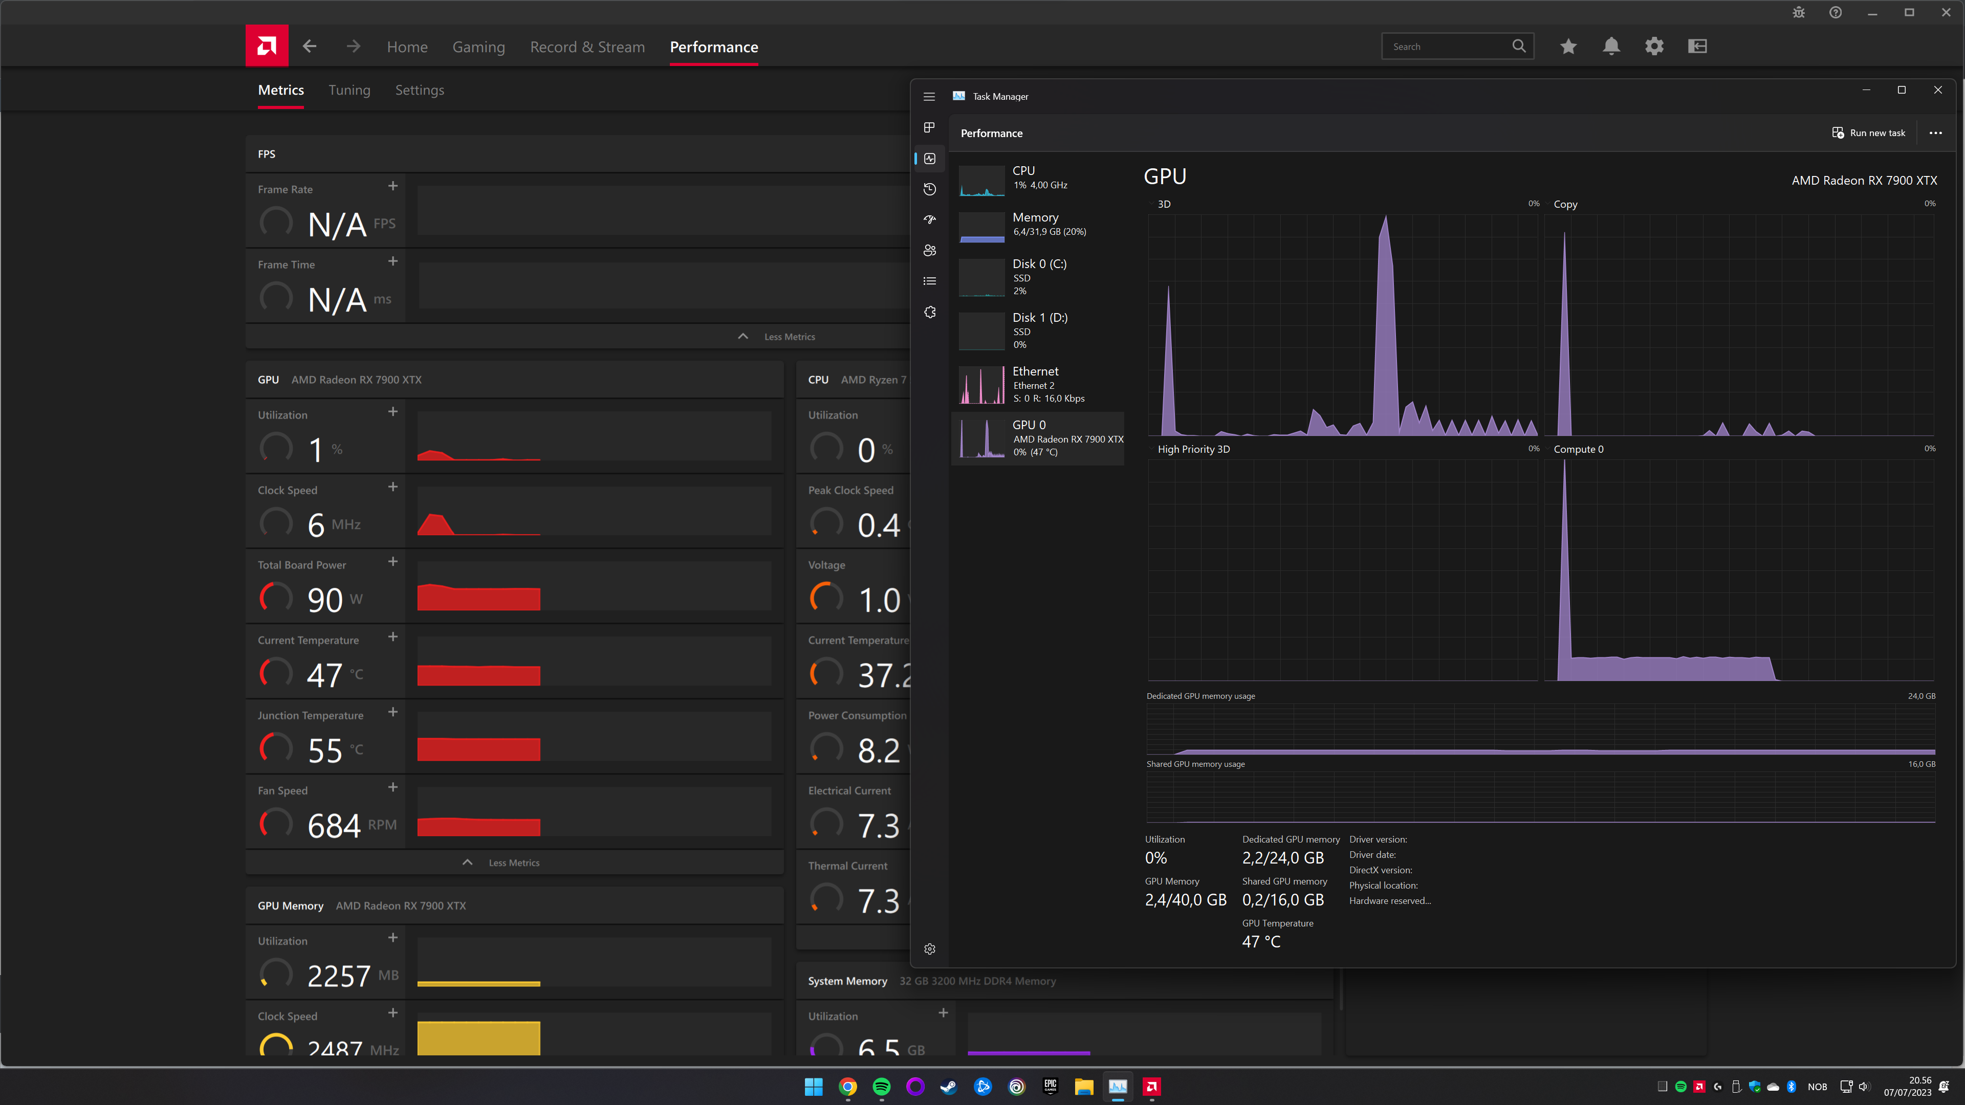Add GPU Total Board Power plus icon
Viewport: 1965px width, 1105px height.
pos(393,562)
